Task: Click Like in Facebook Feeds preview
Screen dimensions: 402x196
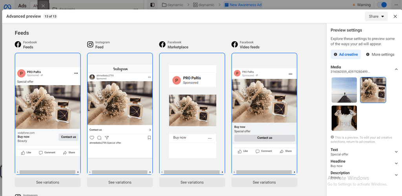Action: [x=26, y=152]
